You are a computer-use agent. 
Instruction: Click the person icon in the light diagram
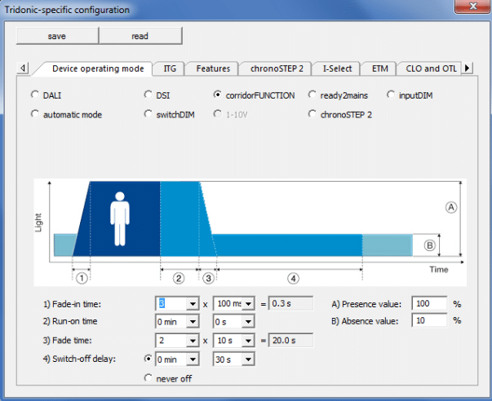(x=120, y=219)
